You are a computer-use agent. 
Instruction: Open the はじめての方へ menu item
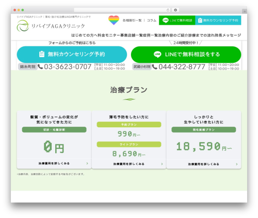pos(85,35)
